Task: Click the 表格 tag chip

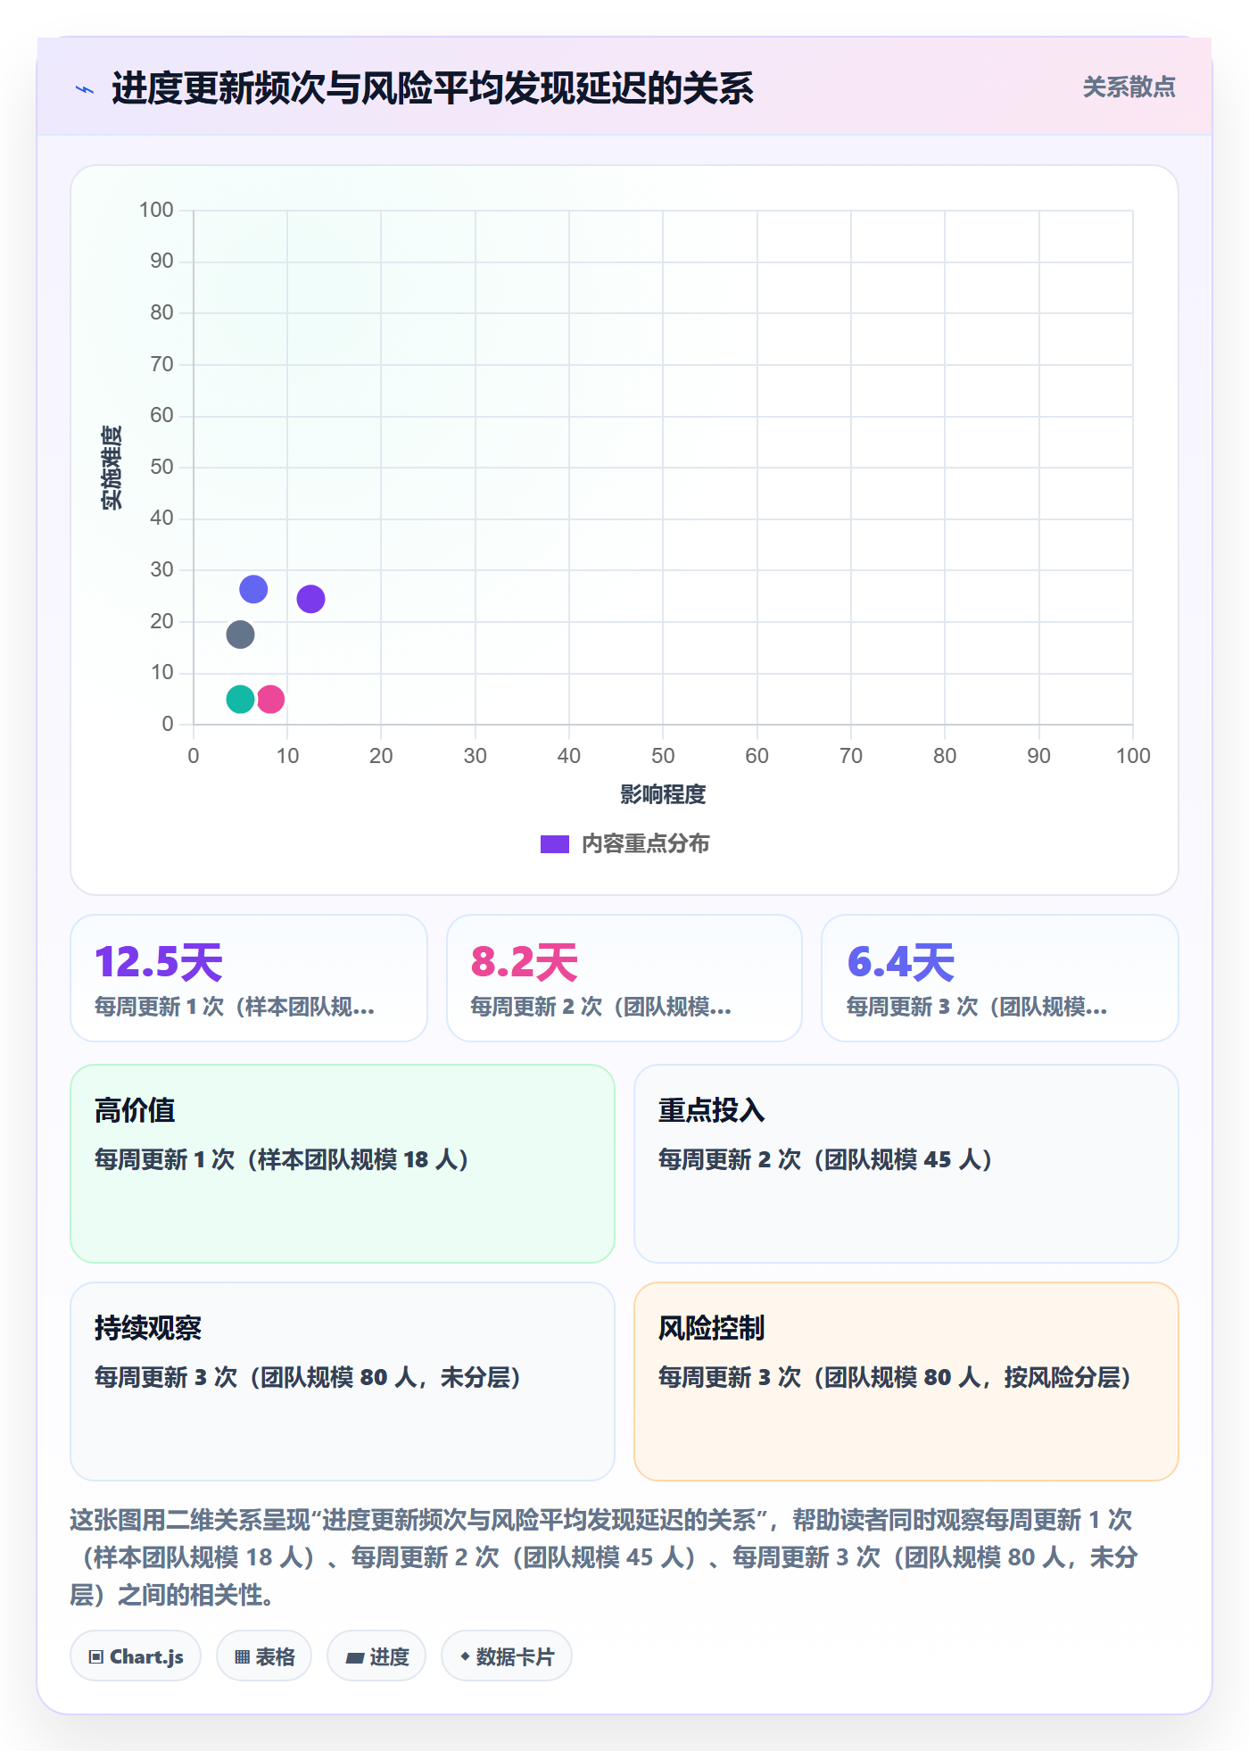Action: coord(264,1656)
